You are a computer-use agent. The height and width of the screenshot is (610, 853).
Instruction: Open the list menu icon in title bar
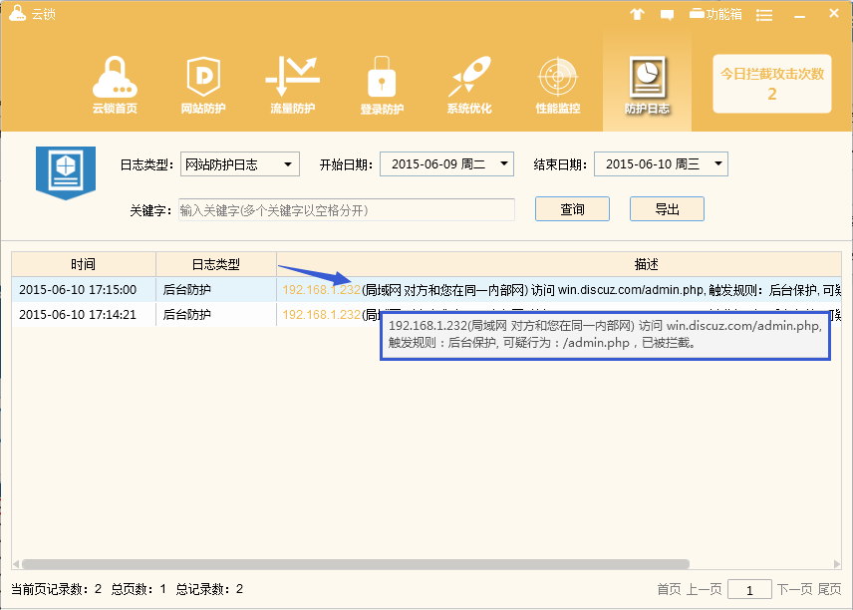[x=763, y=13]
